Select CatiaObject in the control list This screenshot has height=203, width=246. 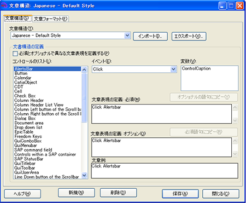coord(47,82)
